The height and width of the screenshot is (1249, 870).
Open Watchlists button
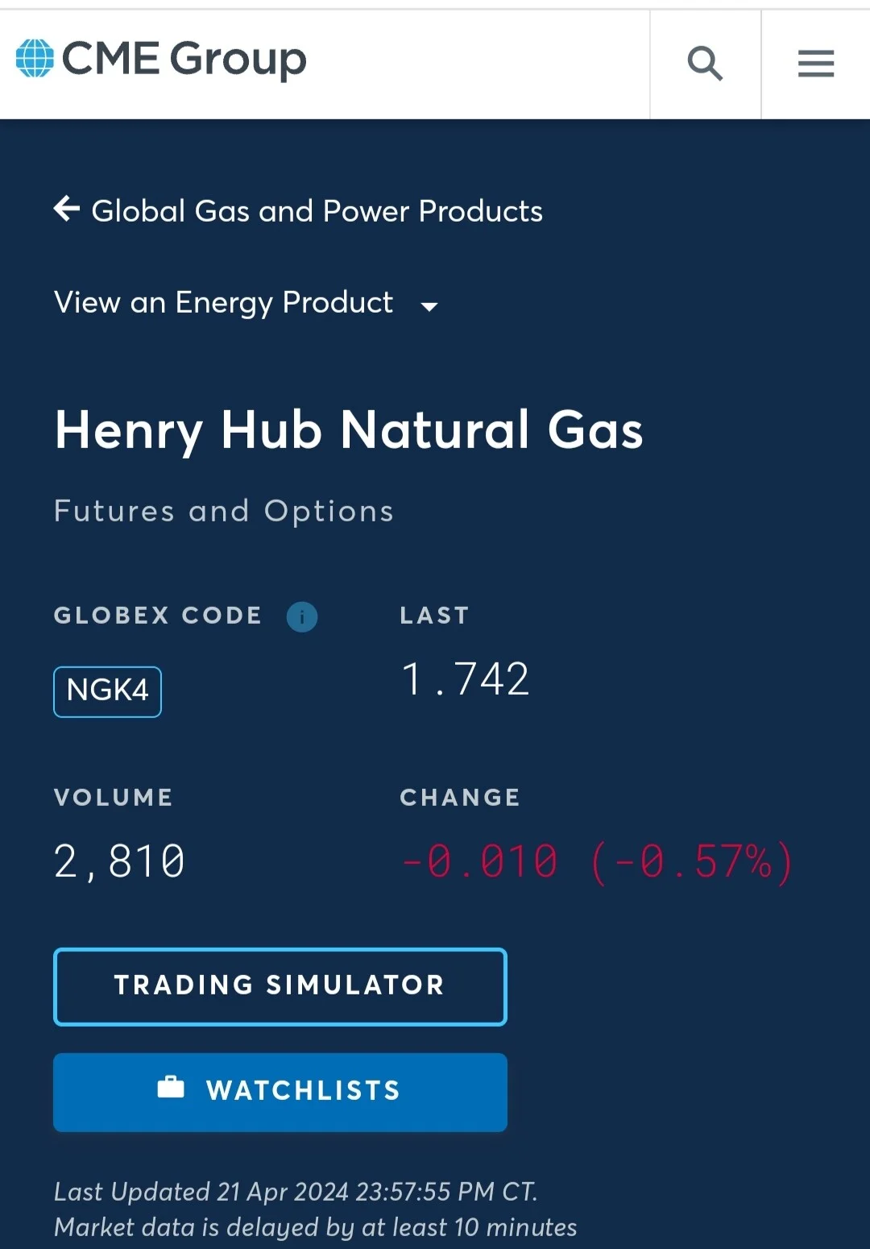280,1092
